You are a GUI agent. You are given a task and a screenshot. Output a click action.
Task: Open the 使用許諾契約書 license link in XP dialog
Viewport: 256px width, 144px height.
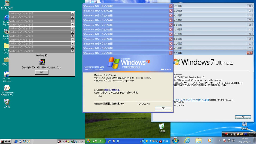[112, 90]
